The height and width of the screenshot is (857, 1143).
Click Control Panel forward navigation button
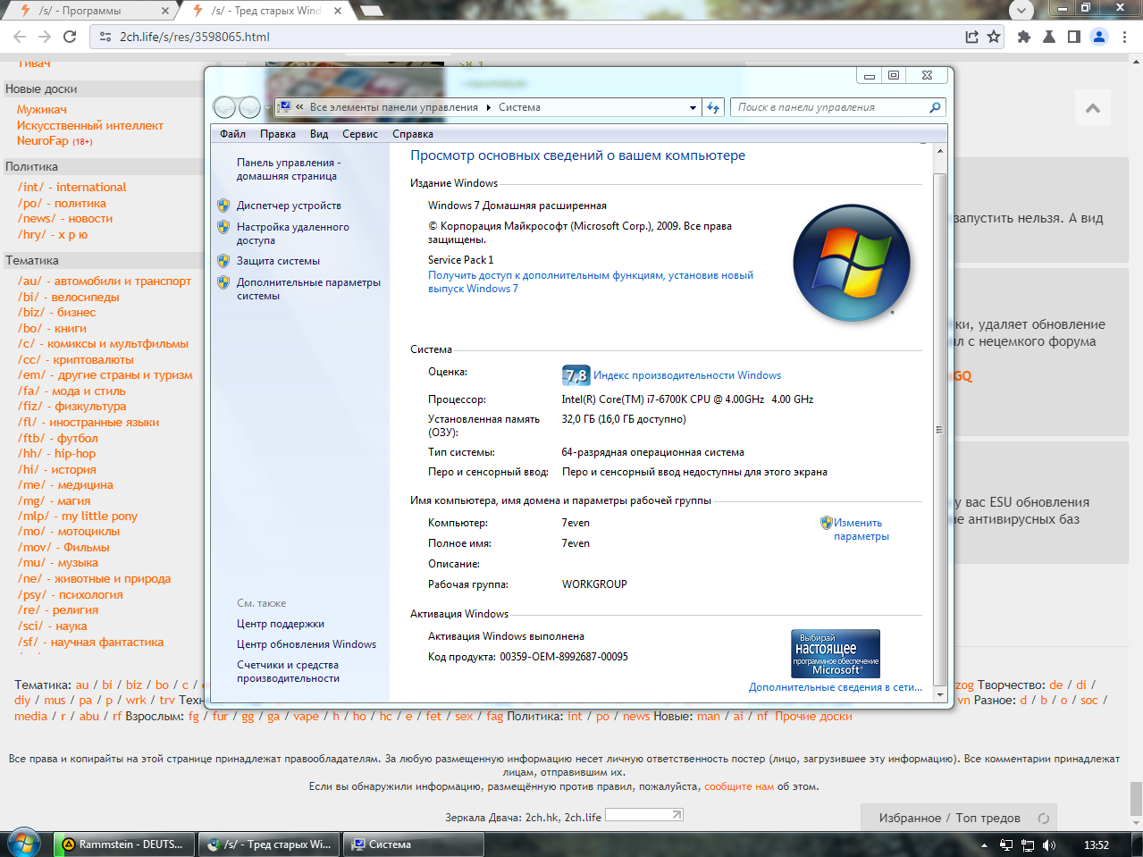250,107
